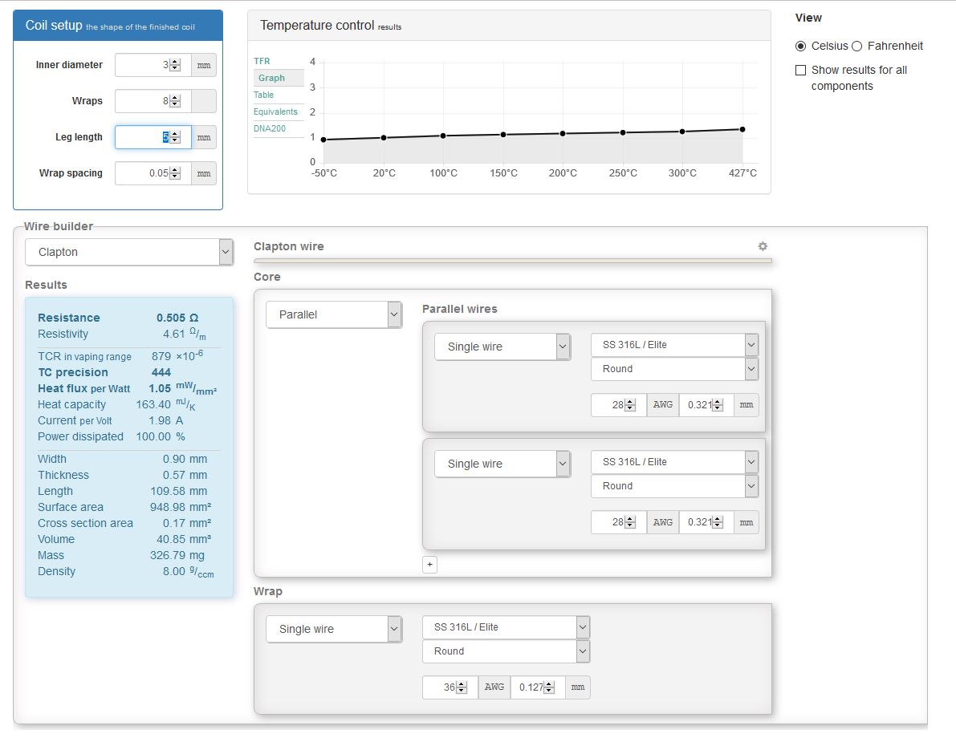Image resolution: width=956 pixels, height=742 pixels.
Task: Click the 427°C data point on graph
Action: (x=742, y=129)
